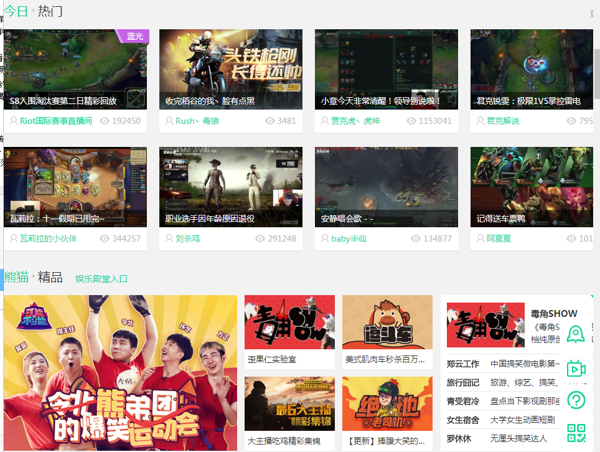Open 【更新】捧腹大笑的 video card
This screenshot has height=452, width=600.
(x=388, y=414)
